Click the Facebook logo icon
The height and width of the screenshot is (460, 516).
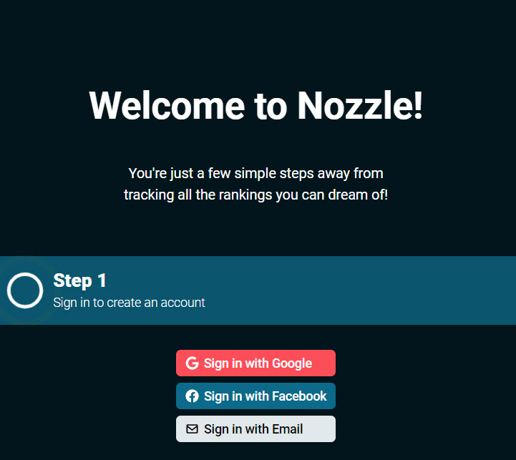click(x=193, y=396)
